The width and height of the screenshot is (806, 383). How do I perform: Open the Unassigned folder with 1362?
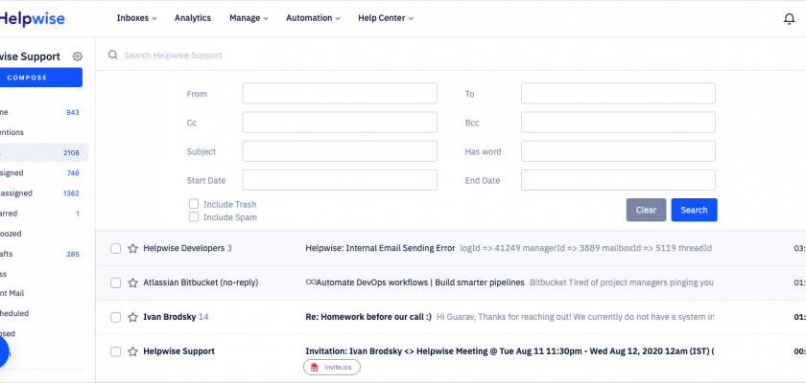pos(40,193)
